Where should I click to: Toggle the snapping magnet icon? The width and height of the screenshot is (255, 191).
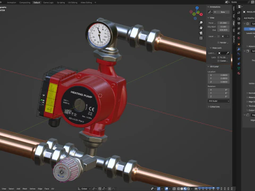[x=100, y=189]
